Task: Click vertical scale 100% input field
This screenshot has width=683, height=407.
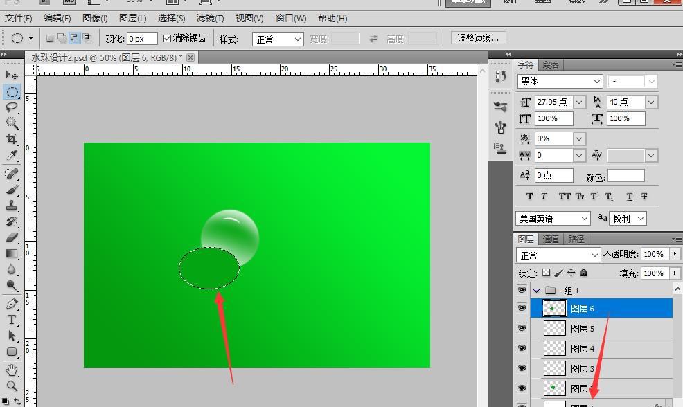Action: tap(553, 118)
